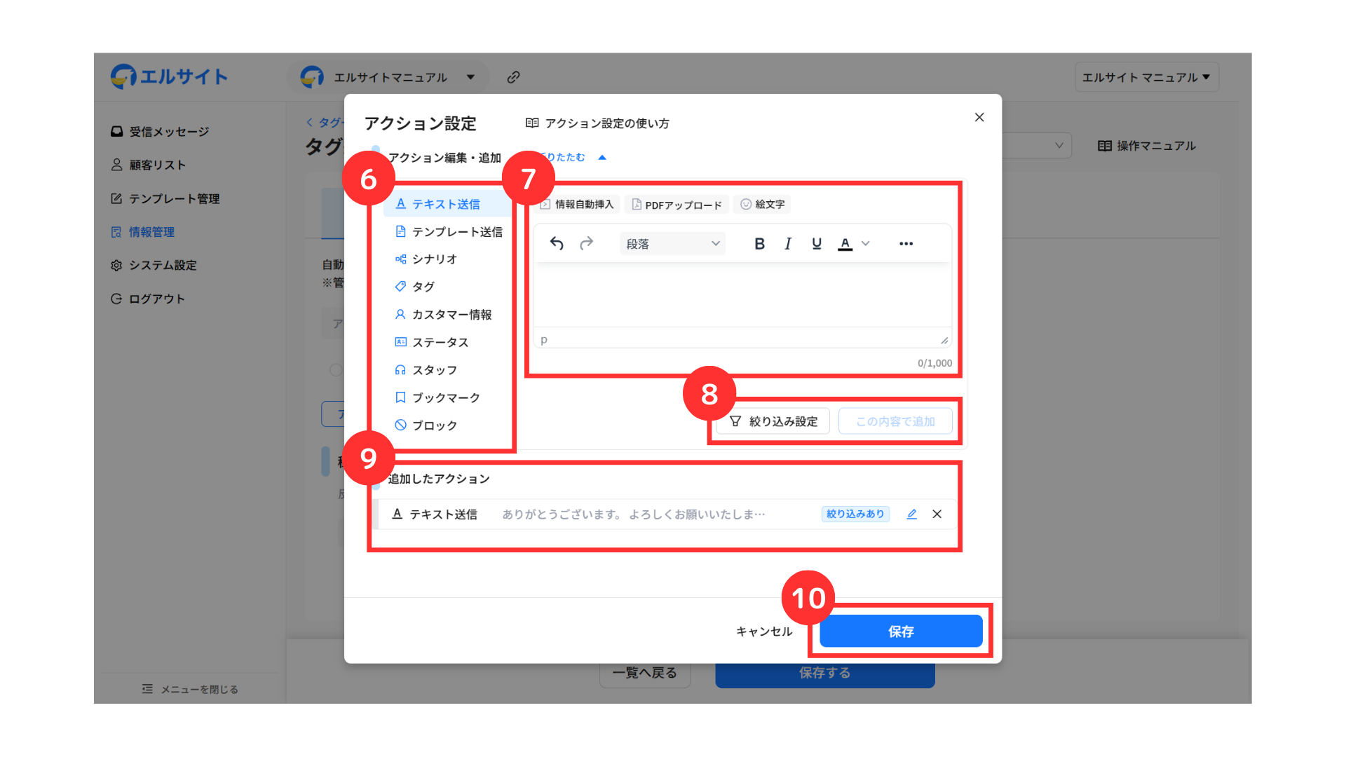Open the 段落 paragraph style dropdown

672,244
